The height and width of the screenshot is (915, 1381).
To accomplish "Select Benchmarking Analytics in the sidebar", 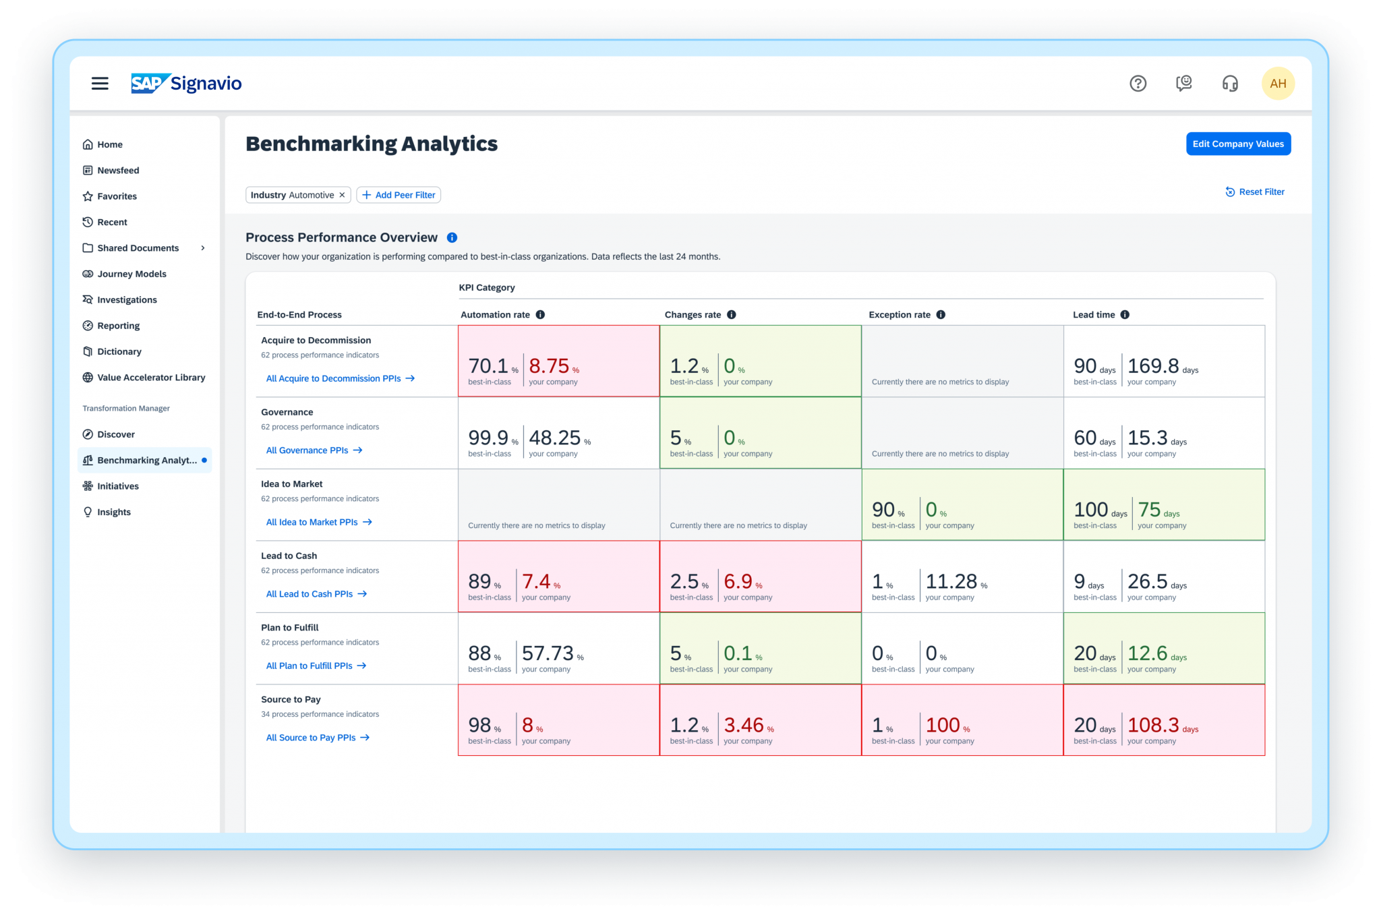I will tap(146, 460).
